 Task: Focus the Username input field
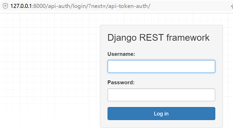(x=161, y=66)
